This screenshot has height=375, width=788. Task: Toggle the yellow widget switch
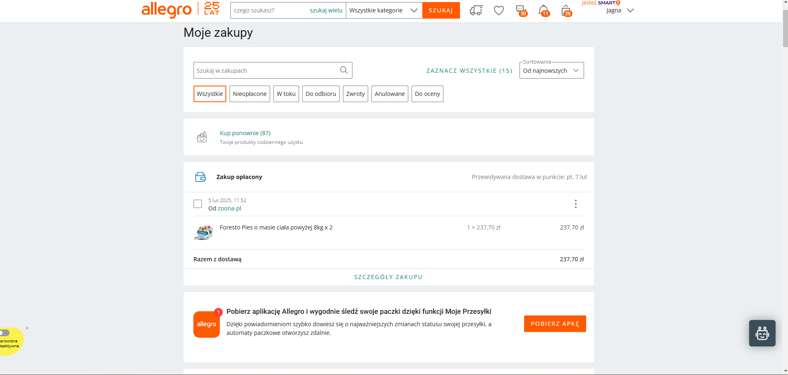5,333
